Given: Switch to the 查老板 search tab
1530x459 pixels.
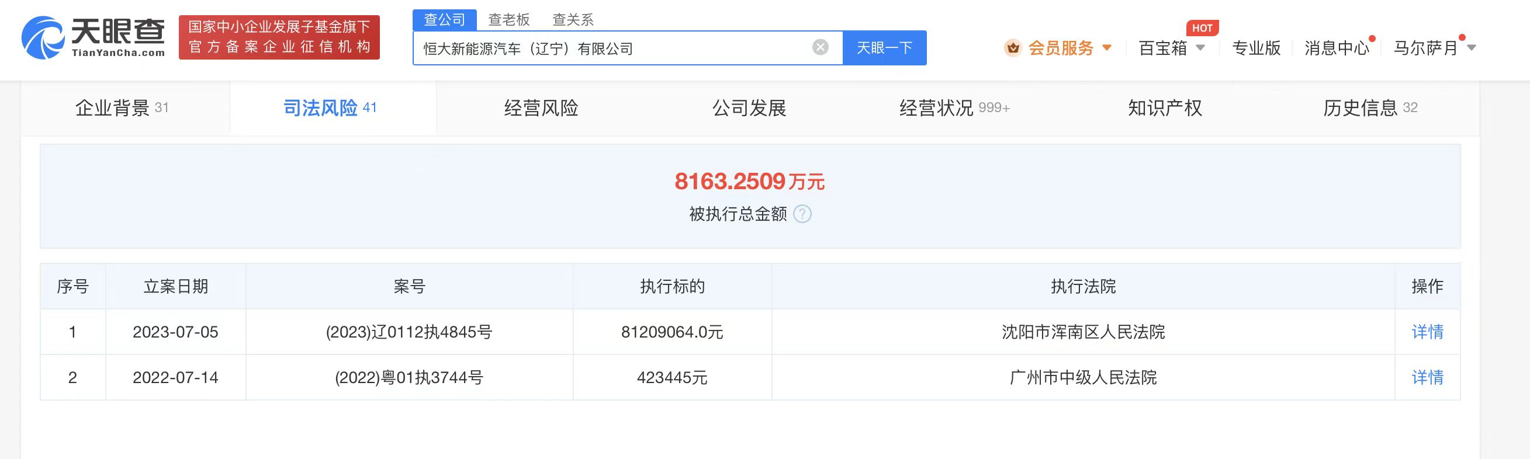Looking at the screenshot, I should coord(508,20).
